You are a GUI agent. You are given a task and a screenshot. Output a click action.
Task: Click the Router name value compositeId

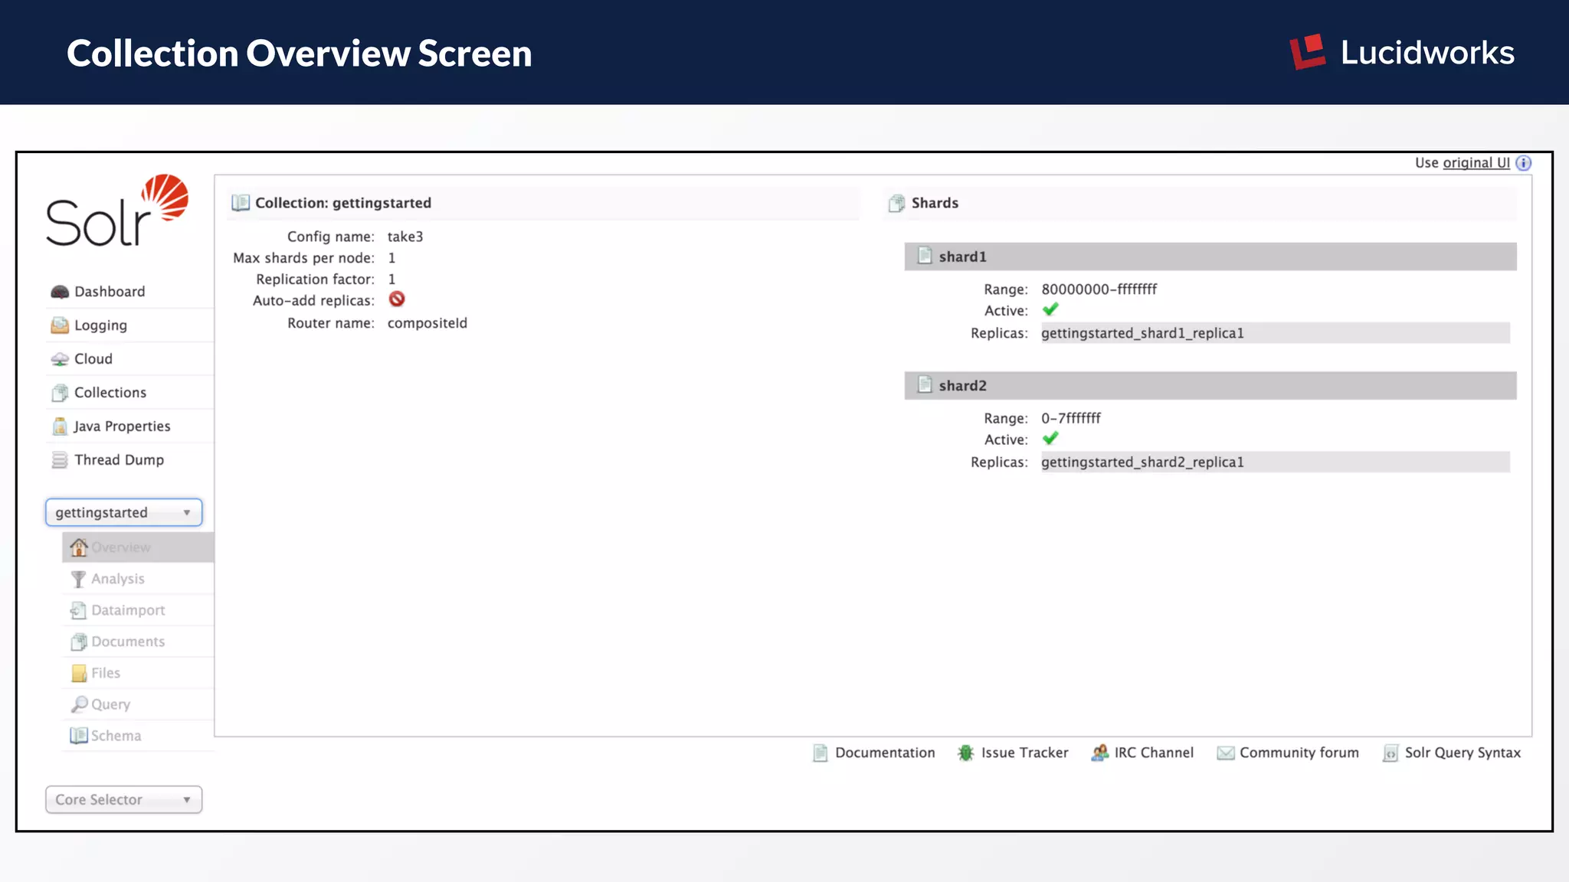click(427, 323)
